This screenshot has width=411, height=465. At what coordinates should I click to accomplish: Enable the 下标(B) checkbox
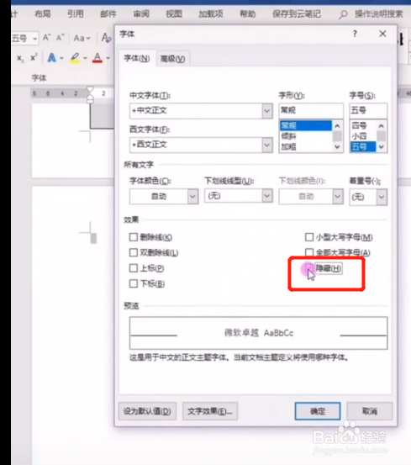pos(134,284)
